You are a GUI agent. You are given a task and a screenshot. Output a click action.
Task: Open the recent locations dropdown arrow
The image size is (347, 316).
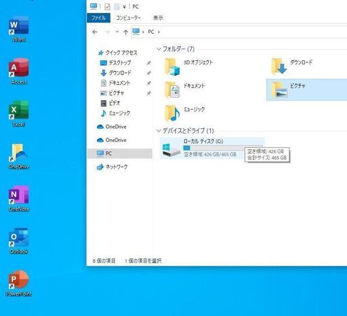[x=117, y=32]
